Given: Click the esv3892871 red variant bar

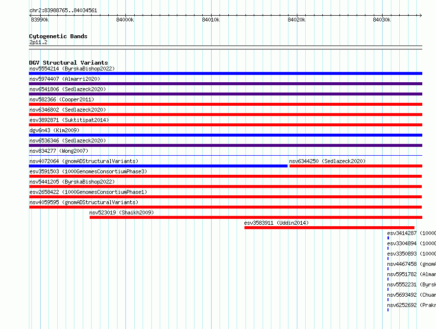Looking at the screenshot, I should pos(225,125).
